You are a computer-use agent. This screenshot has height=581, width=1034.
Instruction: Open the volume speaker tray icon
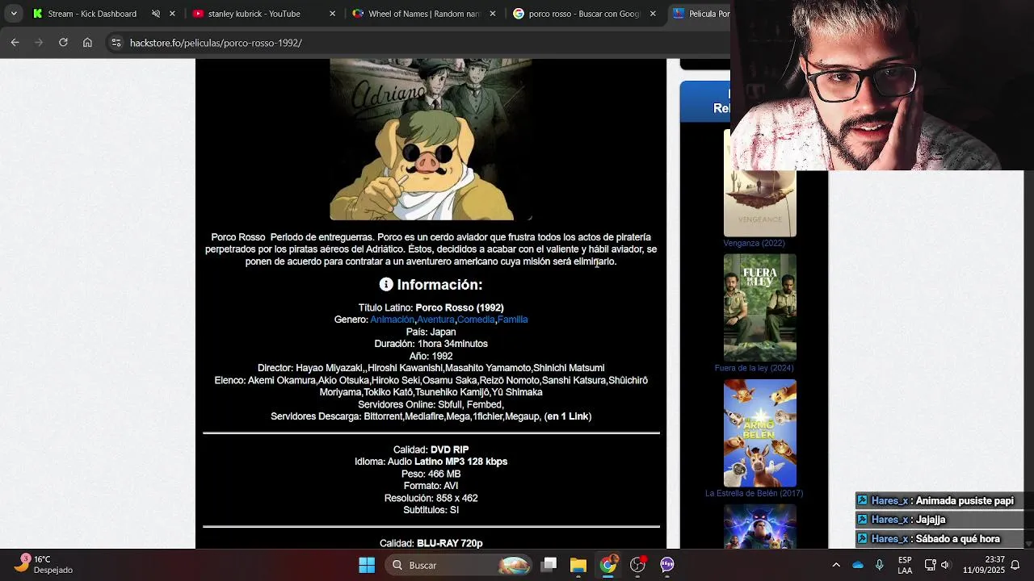946,565
